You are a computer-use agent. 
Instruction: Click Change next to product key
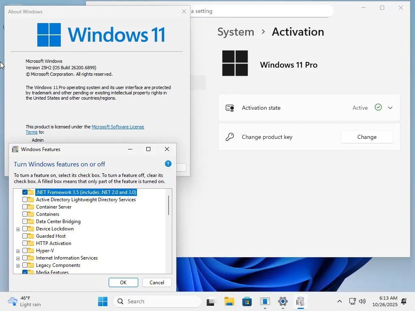[x=367, y=137]
